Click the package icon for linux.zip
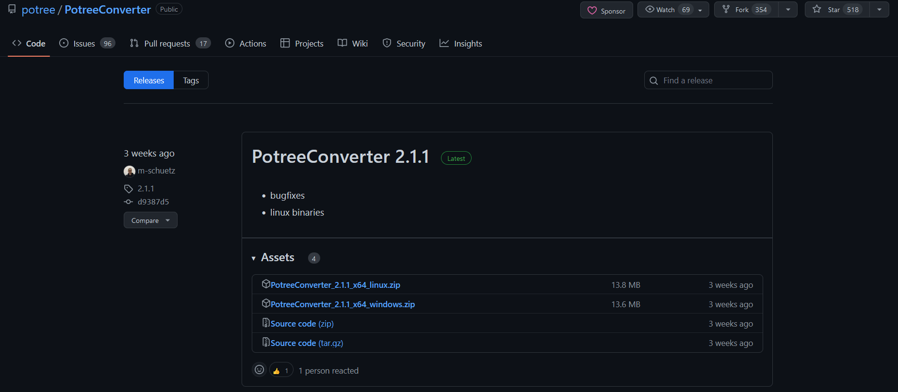Viewport: 898px width, 392px height. (266, 284)
